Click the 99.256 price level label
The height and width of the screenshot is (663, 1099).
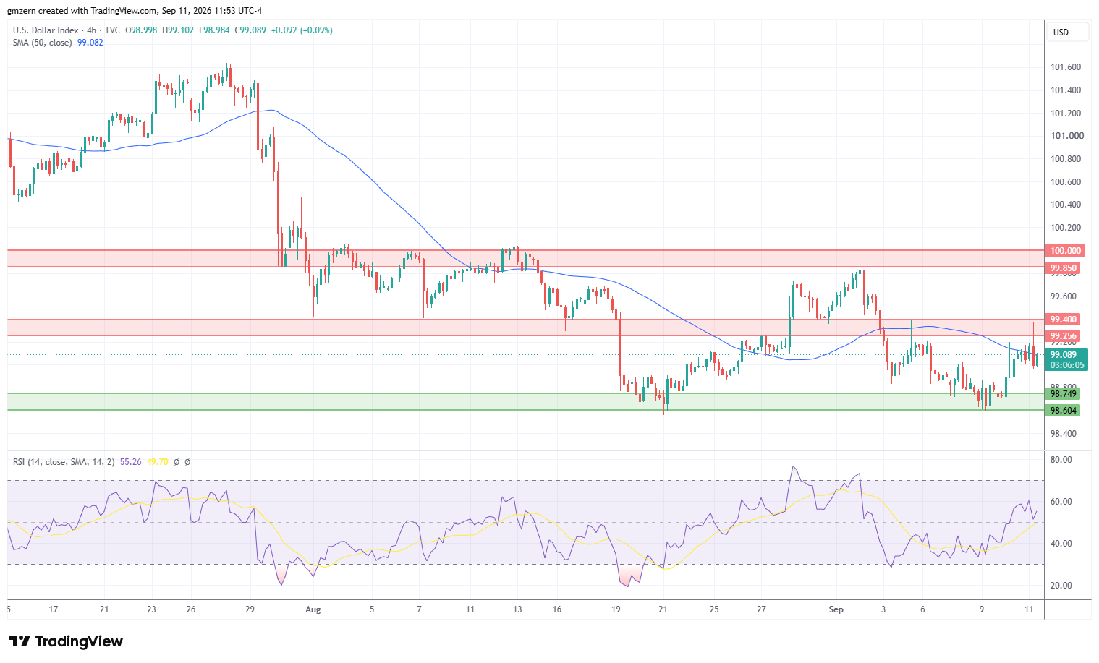point(1064,336)
